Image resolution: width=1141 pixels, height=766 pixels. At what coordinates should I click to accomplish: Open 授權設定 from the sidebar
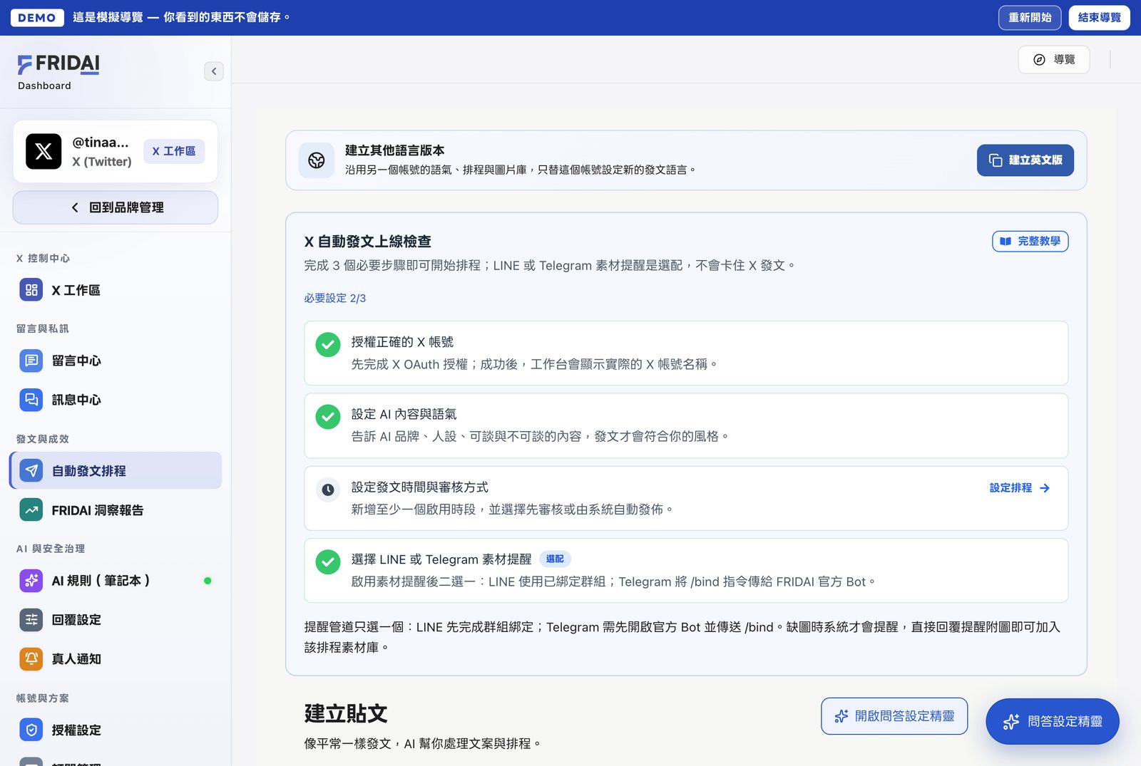[x=116, y=730]
